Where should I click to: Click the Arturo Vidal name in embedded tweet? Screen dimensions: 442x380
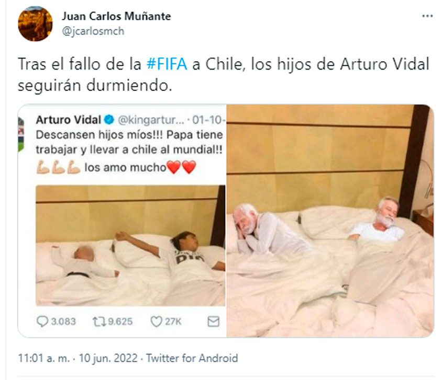click(69, 120)
